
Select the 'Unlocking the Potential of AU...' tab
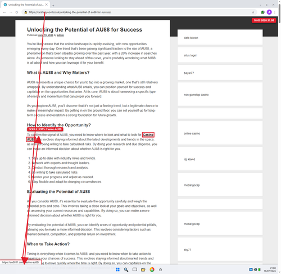point(26,5)
